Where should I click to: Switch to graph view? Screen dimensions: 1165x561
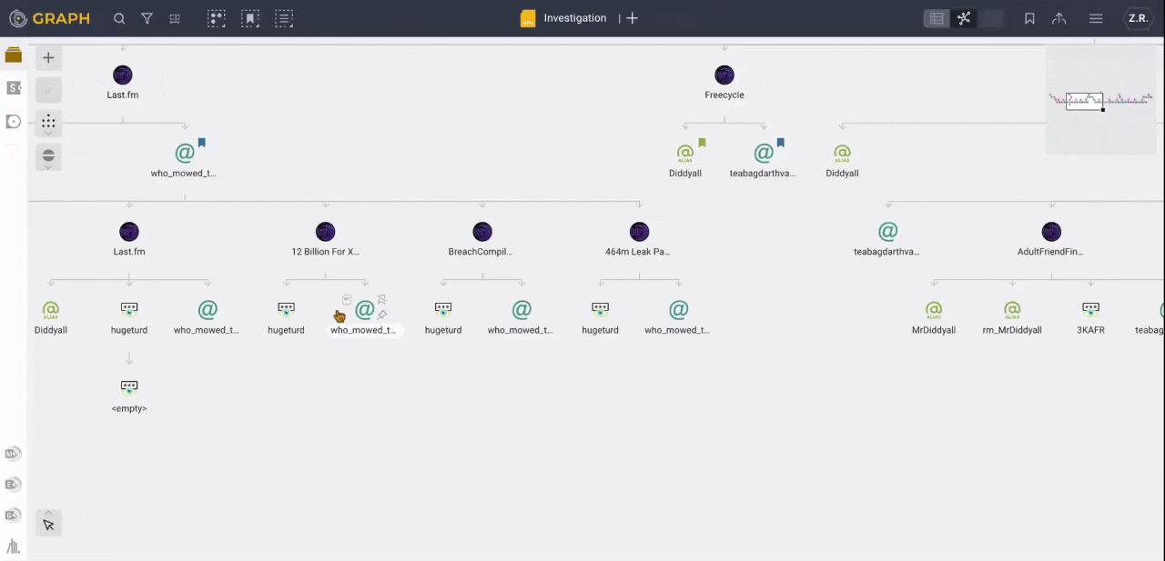click(x=964, y=18)
